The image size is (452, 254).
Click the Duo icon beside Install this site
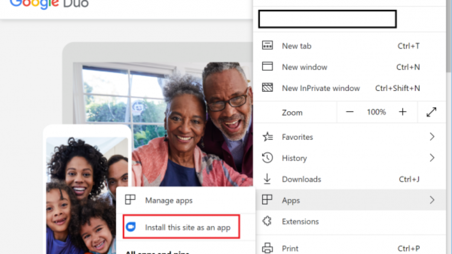[x=131, y=227]
